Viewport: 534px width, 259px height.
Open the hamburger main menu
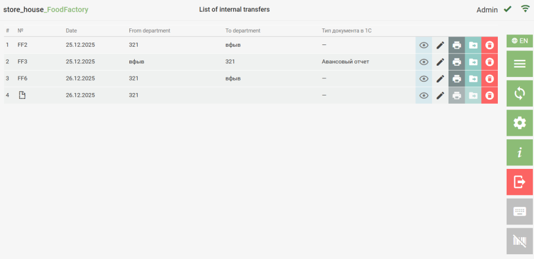519,64
